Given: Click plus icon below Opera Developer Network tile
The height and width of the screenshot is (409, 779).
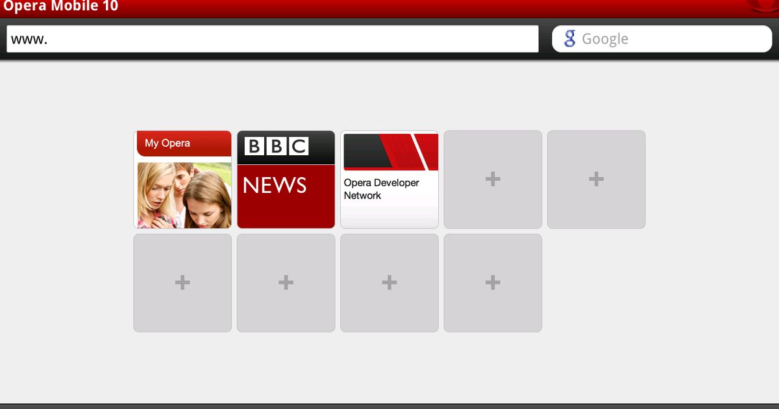Looking at the screenshot, I should (389, 282).
